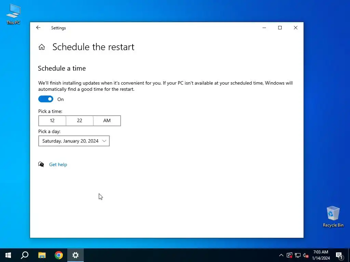This screenshot has width=350, height=262.
Task: Click the muted volume speaker icon
Action: pyautogui.click(x=306, y=255)
